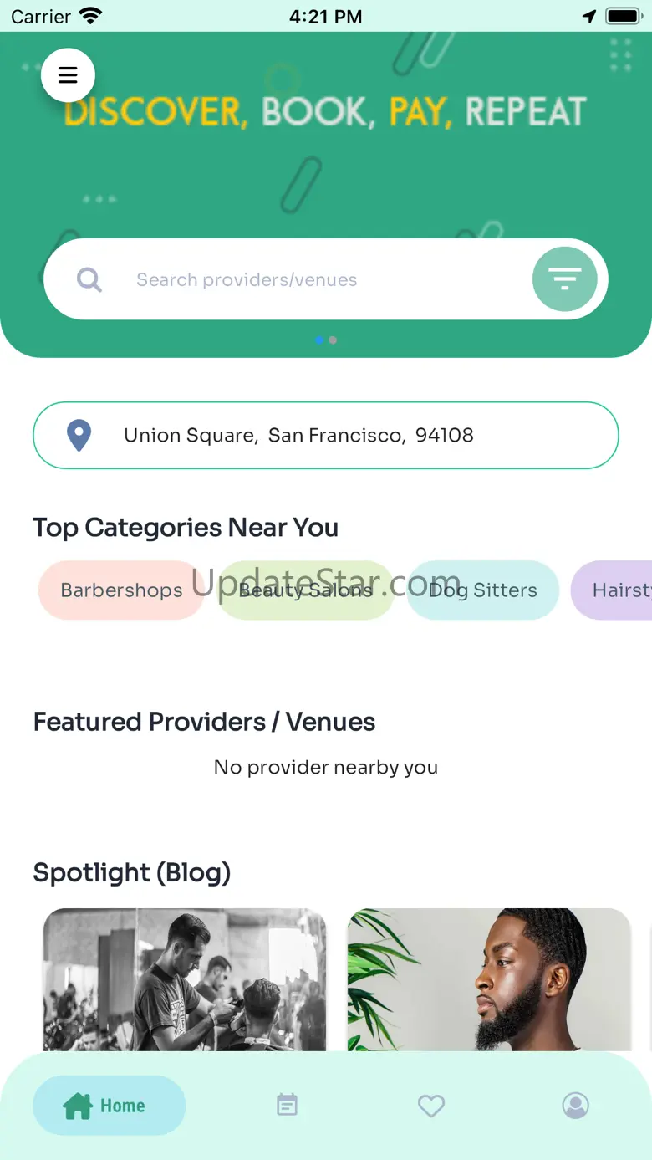This screenshot has height=1160, width=652.
Task: Open the profile account tab
Action: (x=575, y=1106)
